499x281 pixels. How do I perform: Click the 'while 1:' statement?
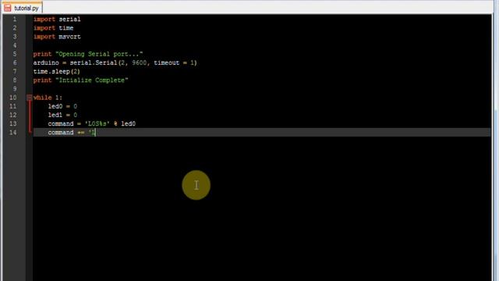click(48, 98)
